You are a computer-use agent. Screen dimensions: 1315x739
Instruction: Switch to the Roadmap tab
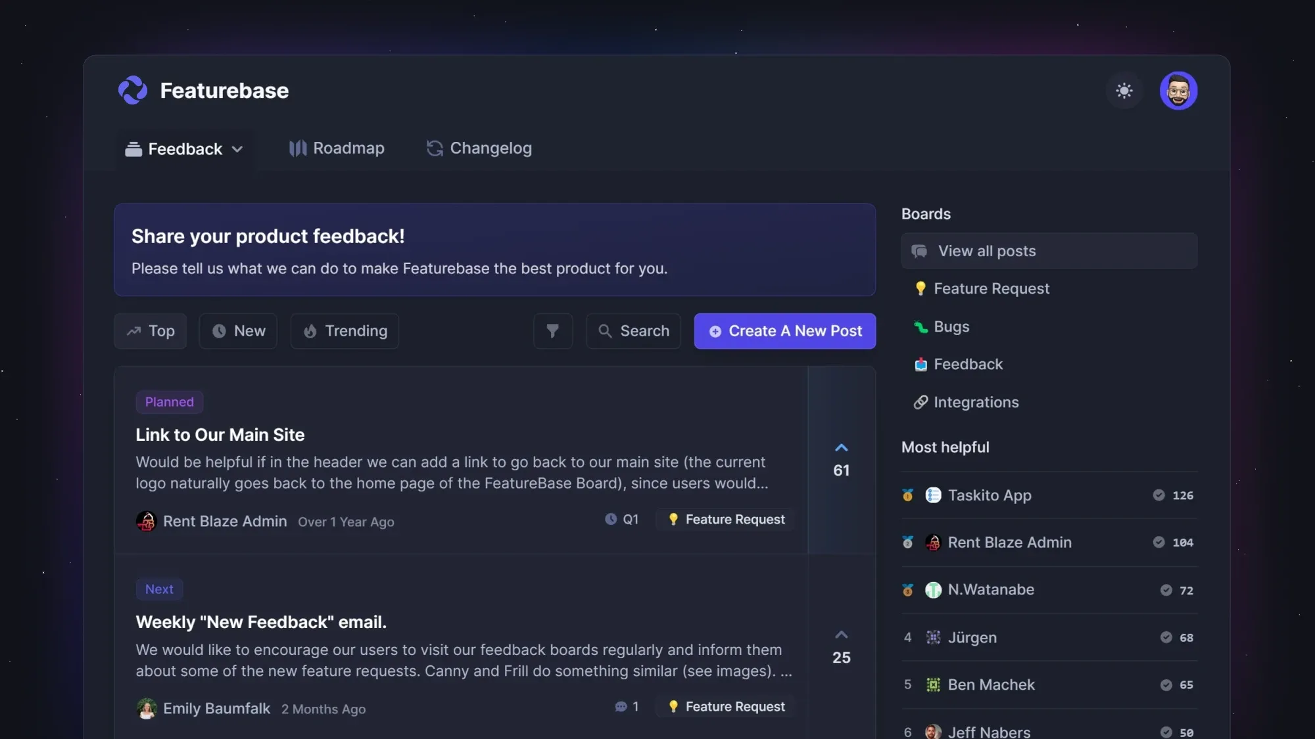point(337,148)
